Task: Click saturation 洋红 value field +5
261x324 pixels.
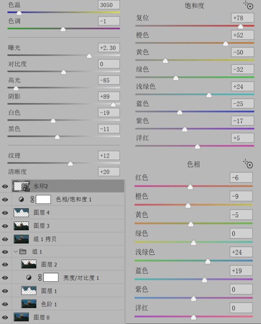Action: pos(242,138)
